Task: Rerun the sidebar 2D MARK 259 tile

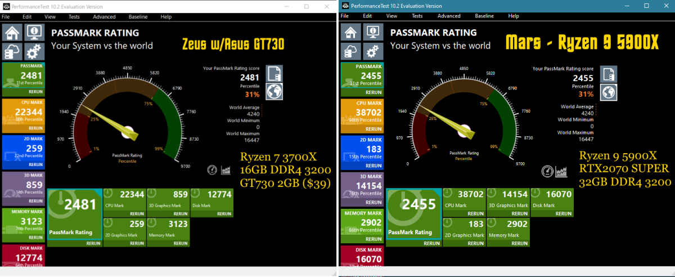Action: tap(35, 165)
